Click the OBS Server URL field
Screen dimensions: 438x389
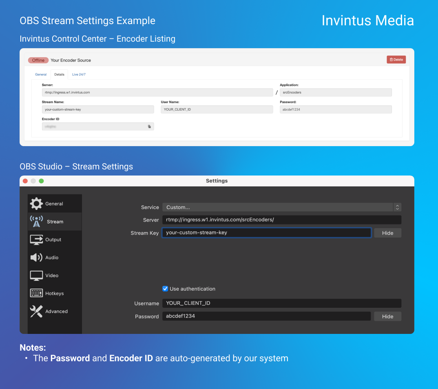(281, 220)
